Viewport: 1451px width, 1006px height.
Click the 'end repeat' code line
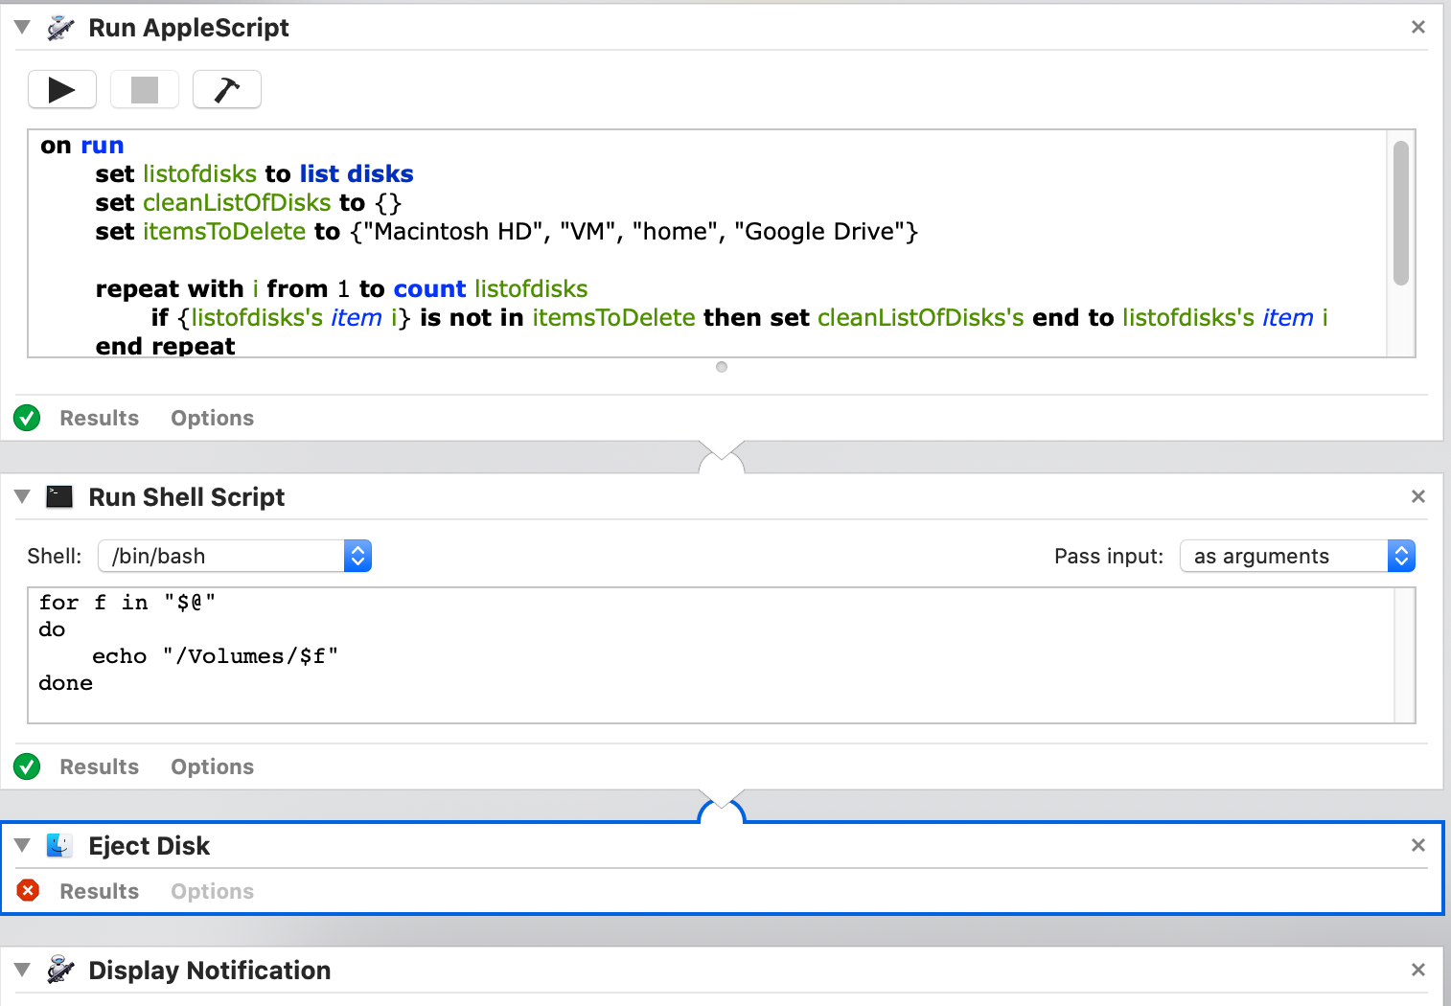(x=165, y=346)
